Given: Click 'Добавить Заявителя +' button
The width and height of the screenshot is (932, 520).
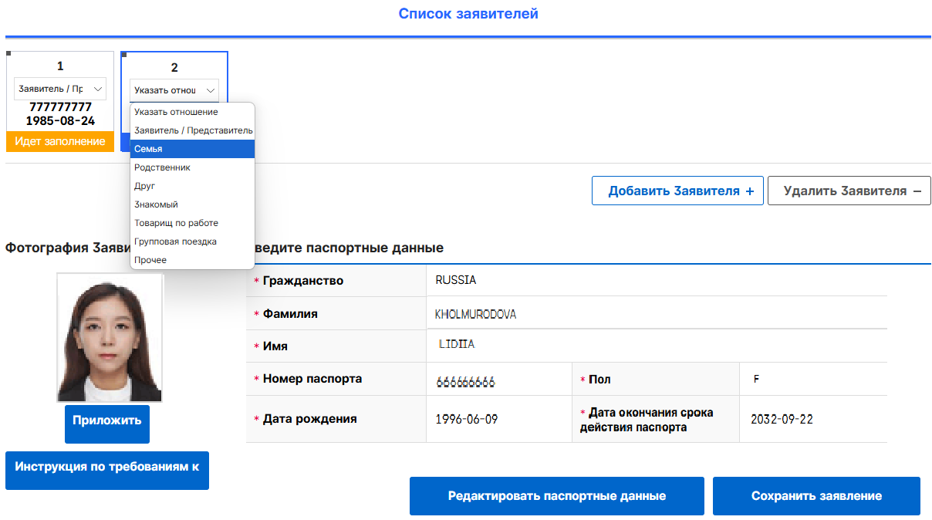Looking at the screenshot, I should [x=677, y=191].
